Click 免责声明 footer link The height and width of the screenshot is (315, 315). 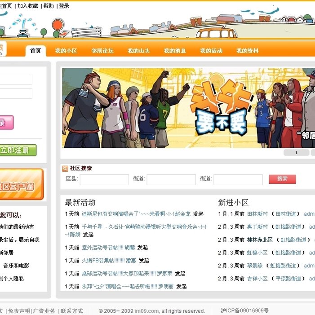tap(19, 311)
